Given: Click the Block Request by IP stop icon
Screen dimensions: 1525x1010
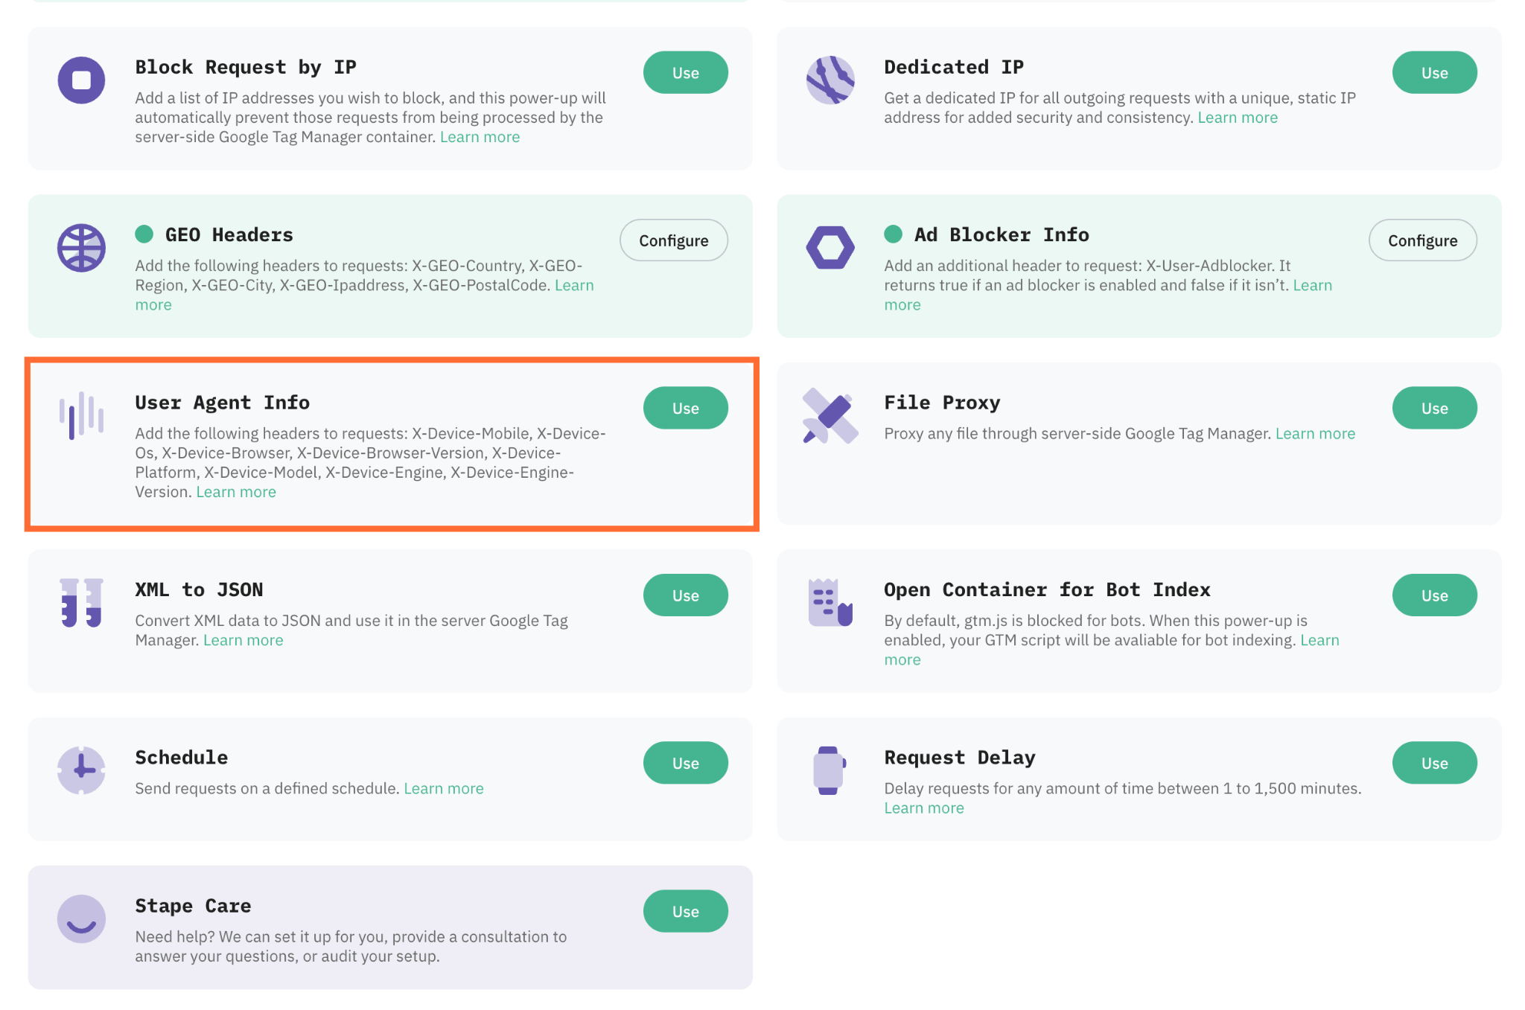Looking at the screenshot, I should 81,80.
